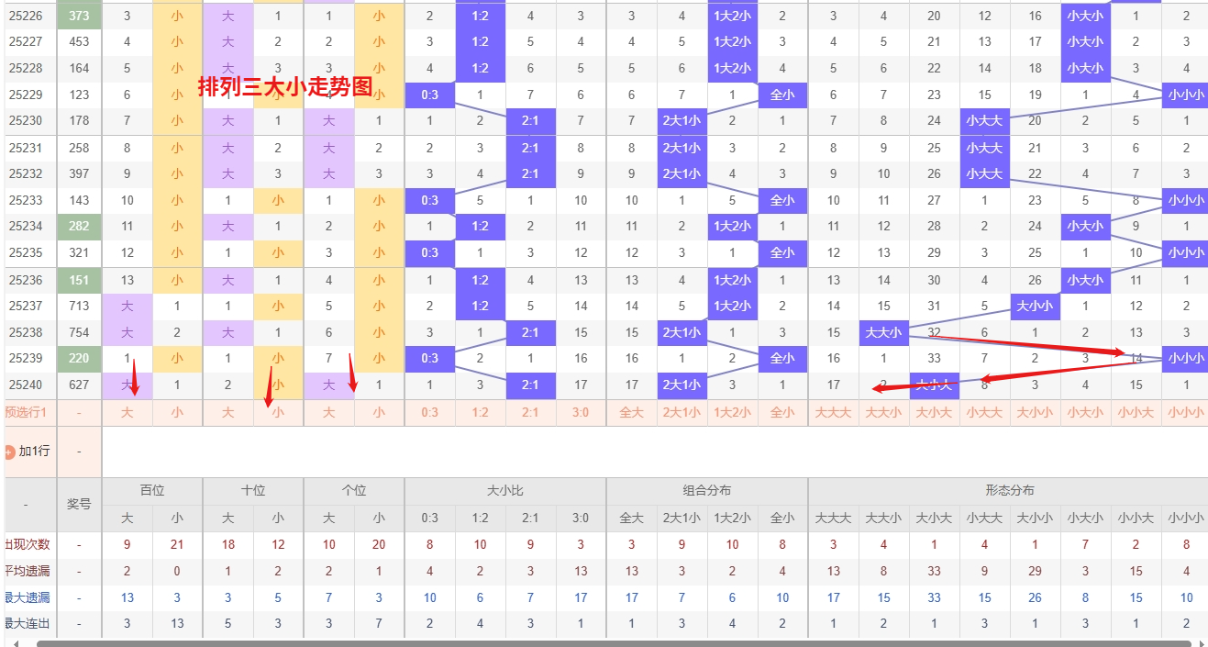This screenshot has width=1208, height=647.
Task: Click the 奖号 header cell in the footer
Action: pyautogui.click(x=79, y=504)
